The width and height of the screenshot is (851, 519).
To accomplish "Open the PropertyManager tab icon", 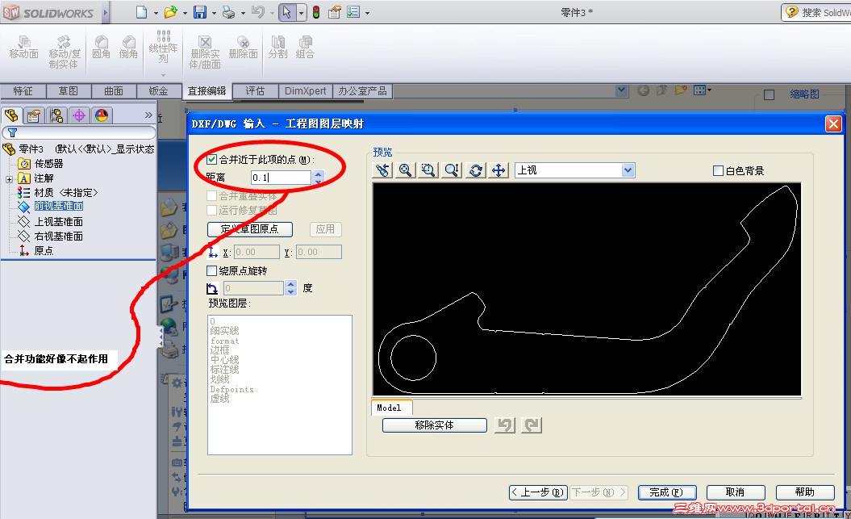I will (34, 115).
